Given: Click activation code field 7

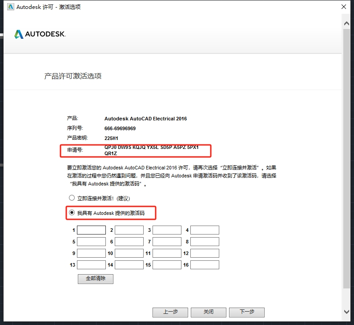Looking at the screenshot, I should coord(167,242).
